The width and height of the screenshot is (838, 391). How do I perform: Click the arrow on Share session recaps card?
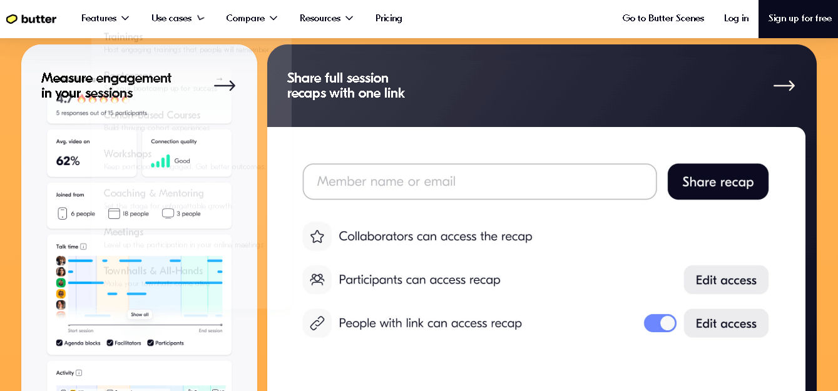(x=784, y=86)
